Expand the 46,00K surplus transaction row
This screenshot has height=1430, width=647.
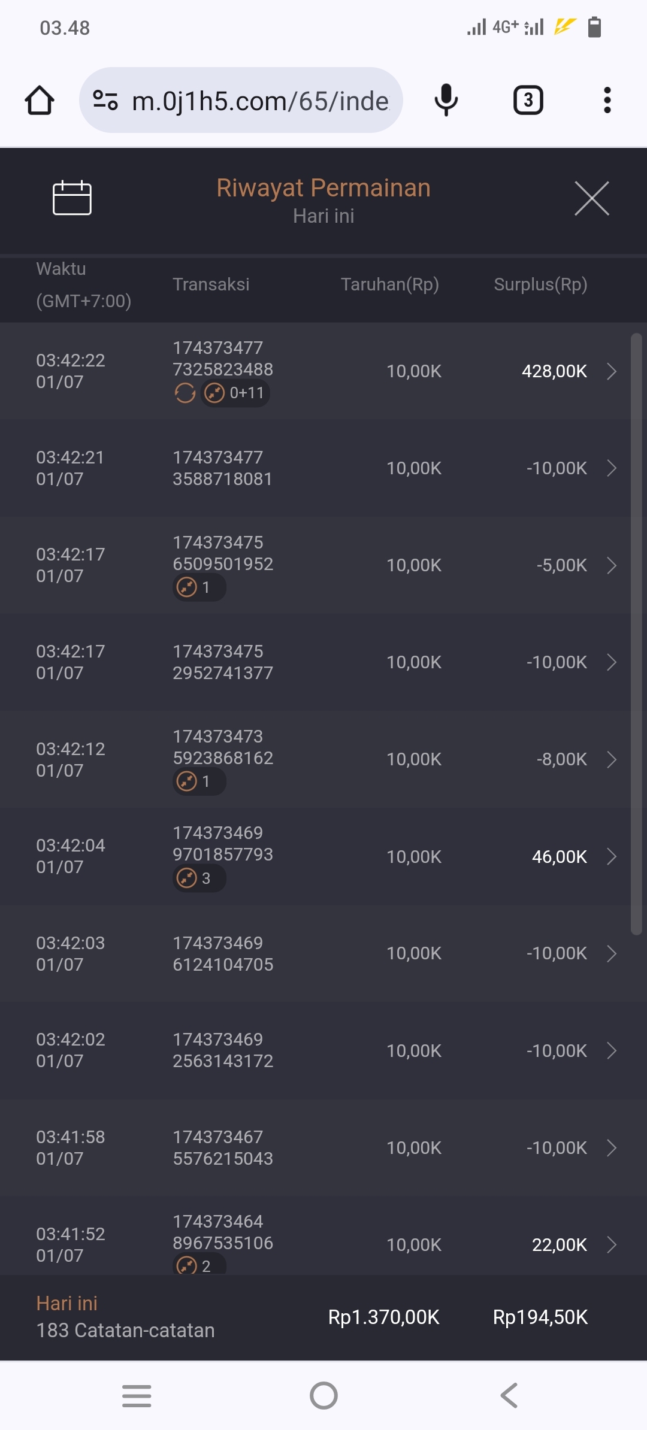tap(611, 857)
